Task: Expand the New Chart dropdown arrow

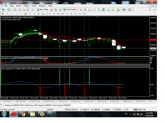Action: (5, 10)
